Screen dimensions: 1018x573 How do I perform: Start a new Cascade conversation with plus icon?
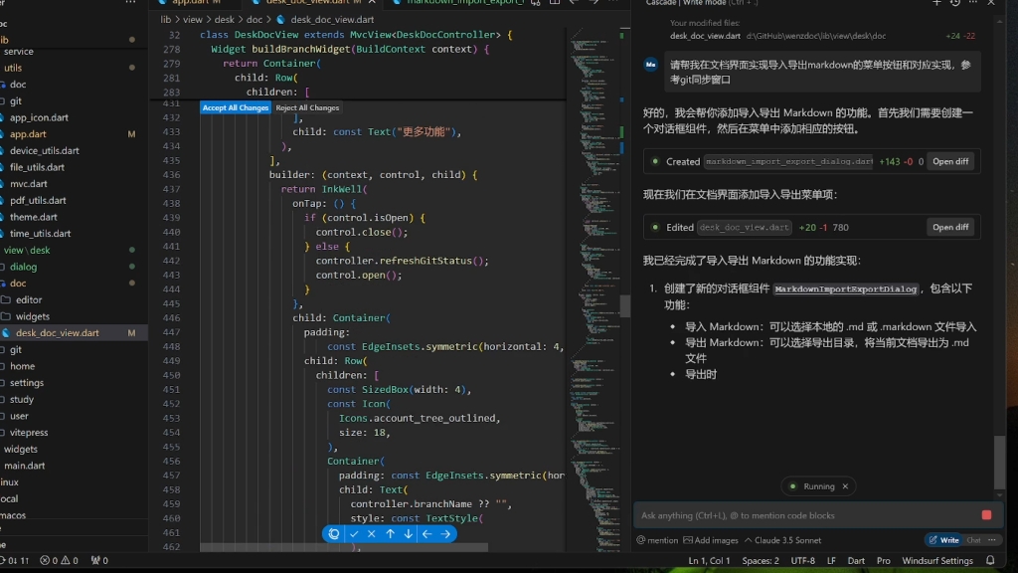coord(936,3)
